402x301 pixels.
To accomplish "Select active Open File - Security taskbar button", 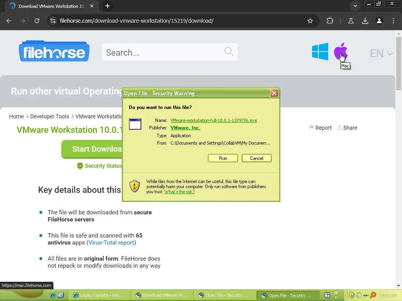I will pos(288,296).
